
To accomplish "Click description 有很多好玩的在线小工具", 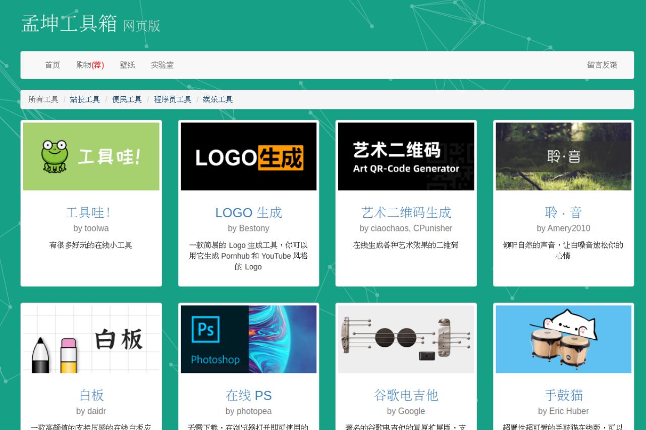I will tap(91, 245).
